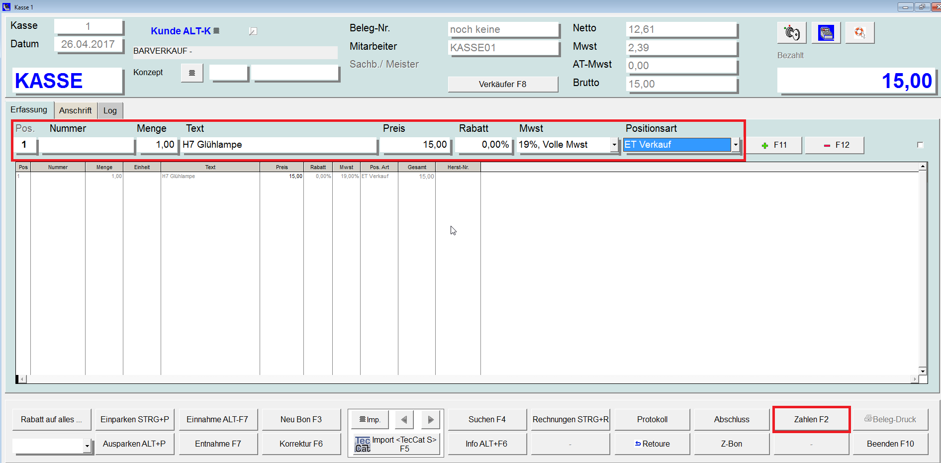
Task: Click the Abschluss button
Action: [x=732, y=419]
